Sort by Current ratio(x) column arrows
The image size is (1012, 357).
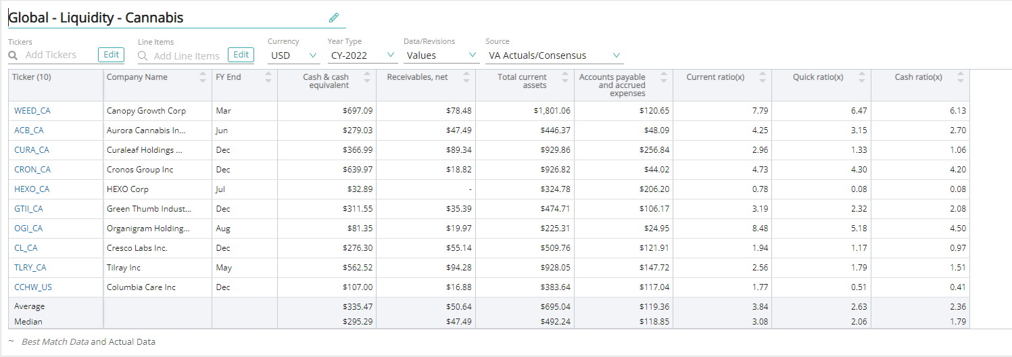[x=763, y=77]
